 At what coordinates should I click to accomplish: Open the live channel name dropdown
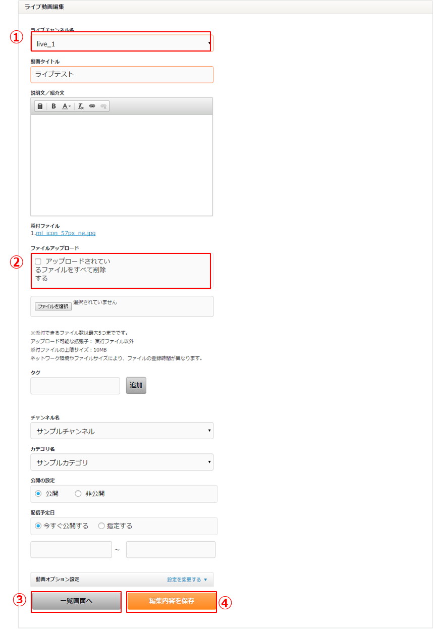(121, 44)
